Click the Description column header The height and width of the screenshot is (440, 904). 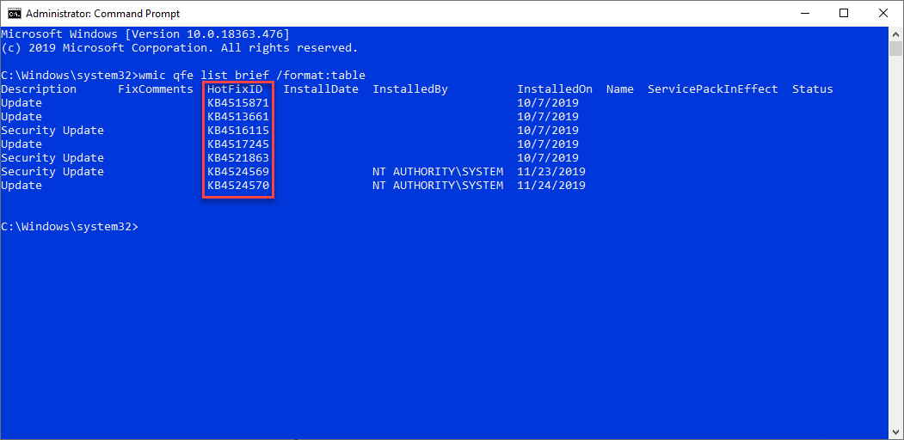[x=39, y=89]
